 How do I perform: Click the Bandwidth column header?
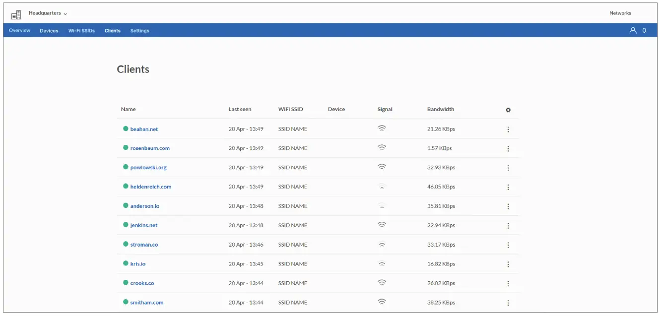(441, 110)
